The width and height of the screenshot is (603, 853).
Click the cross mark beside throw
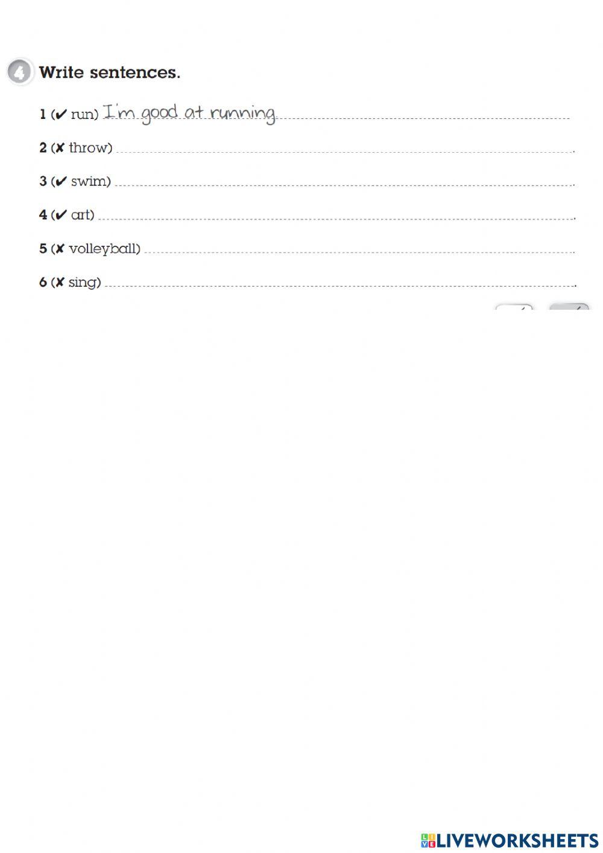(x=60, y=148)
